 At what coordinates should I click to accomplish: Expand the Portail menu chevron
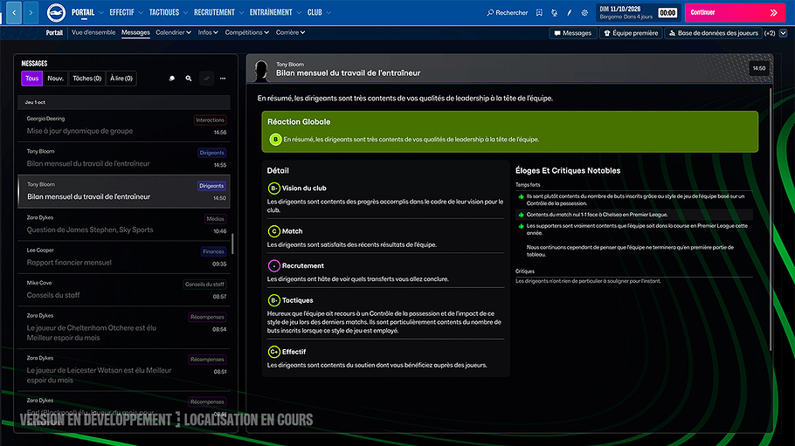pyautogui.click(x=101, y=13)
